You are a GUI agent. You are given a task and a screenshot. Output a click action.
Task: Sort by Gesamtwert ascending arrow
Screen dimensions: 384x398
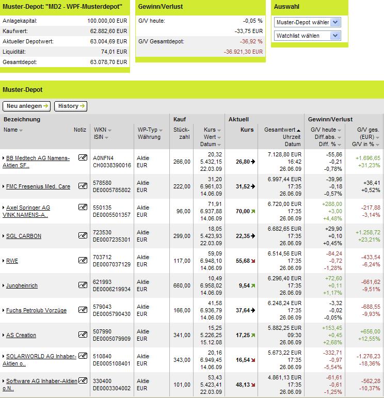coord(299,130)
